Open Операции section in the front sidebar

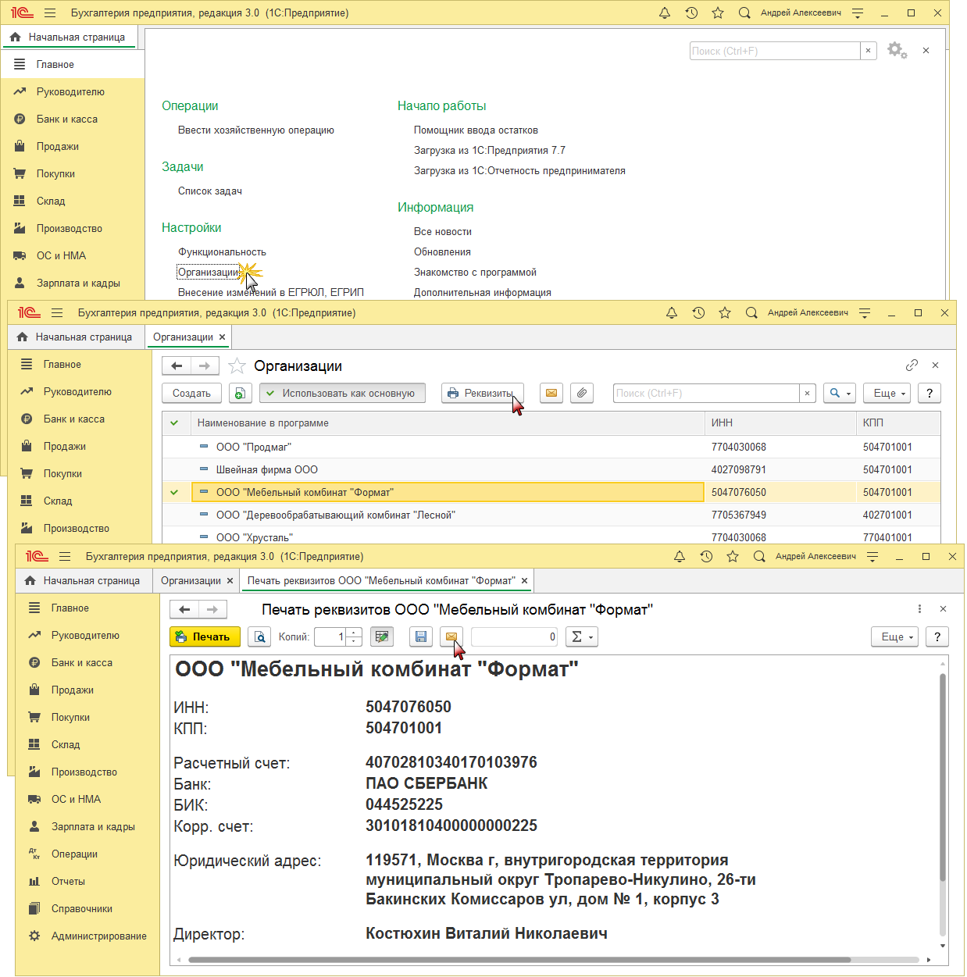74,854
